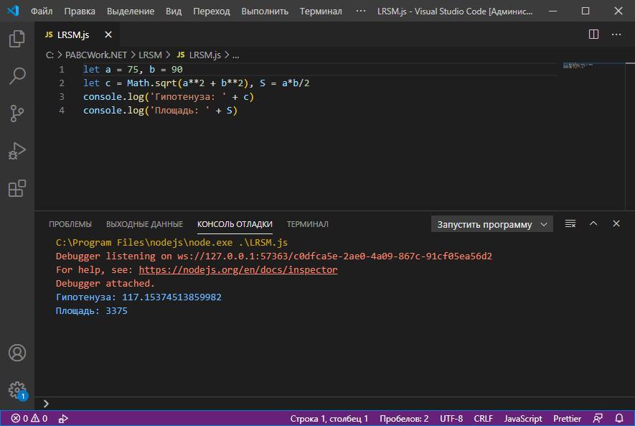Open the nodejs.org inspector docs link
Screen dimensions: 635x426
pos(237,270)
